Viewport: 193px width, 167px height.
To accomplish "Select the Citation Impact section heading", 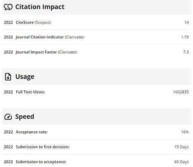I will (x=40, y=7).
